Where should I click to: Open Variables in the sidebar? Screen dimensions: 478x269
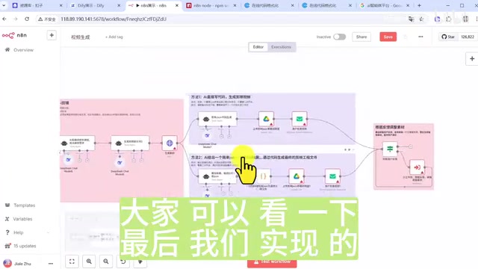tap(19, 219)
